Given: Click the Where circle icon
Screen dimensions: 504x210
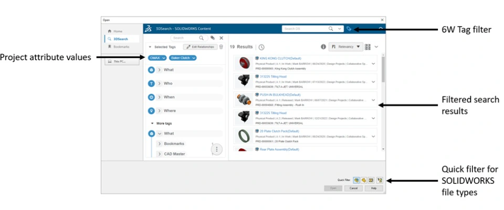Looking at the screenshot, I should pyautogui.click(x=151, y=110).
